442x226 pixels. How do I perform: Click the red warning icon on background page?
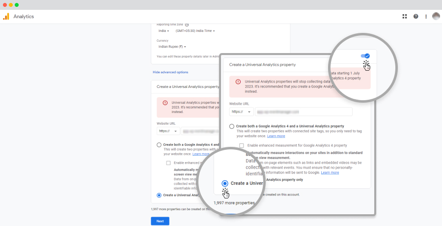pyautogui.click(x=165, y=103)
